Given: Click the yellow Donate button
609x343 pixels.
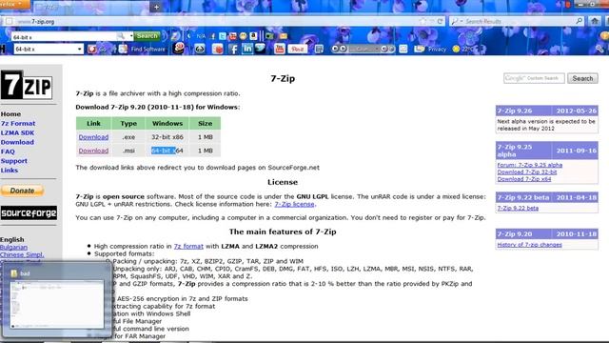Looking at the screenshot, I should (22, 191).
